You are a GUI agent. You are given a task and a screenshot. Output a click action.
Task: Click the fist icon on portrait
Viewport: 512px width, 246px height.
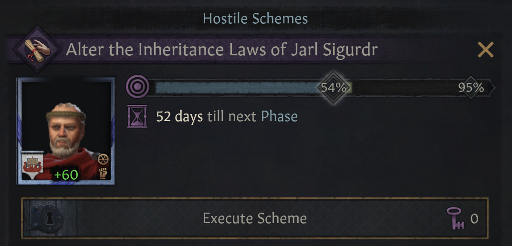click(103, 174)
